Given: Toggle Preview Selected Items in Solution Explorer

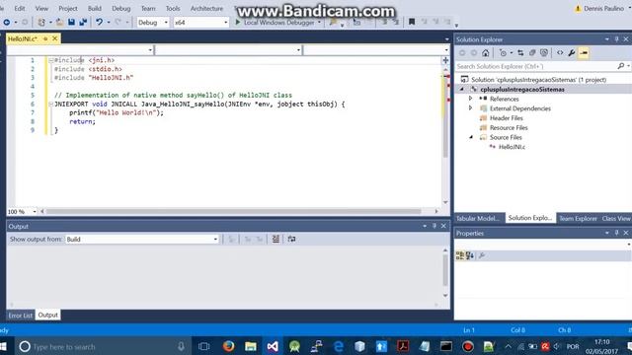Looking at the screenshot, I should (x=584, y=52).
